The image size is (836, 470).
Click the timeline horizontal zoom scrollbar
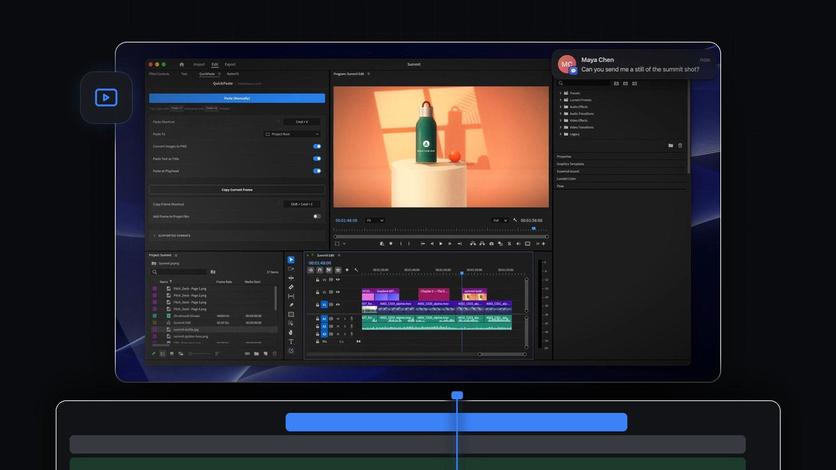[503, 354]
